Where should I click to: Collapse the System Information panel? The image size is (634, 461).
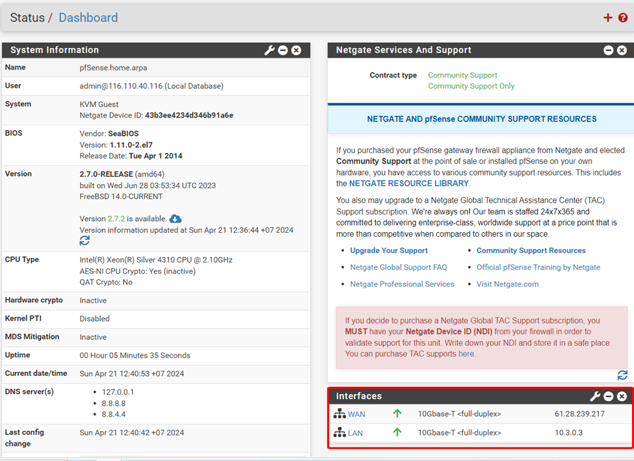point(283,50)
